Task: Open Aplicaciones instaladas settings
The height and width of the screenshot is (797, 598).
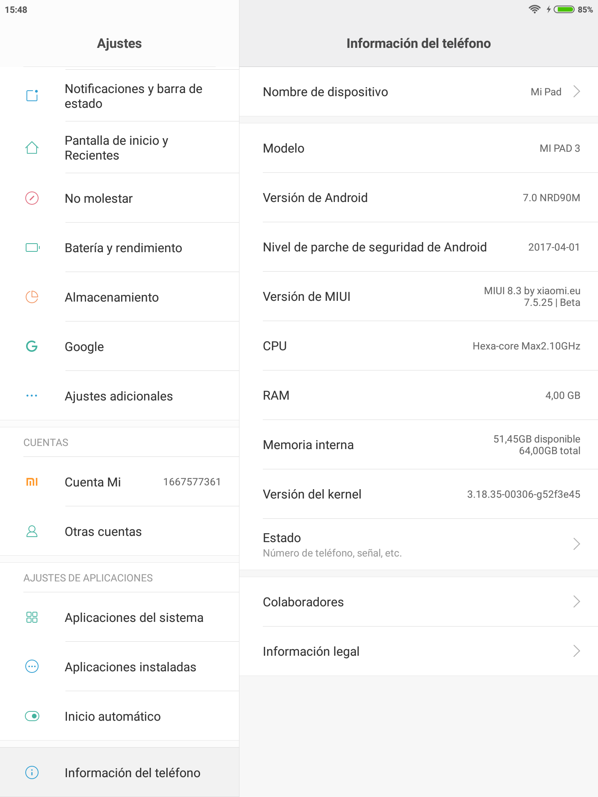Action: click(x=120, y=667)
